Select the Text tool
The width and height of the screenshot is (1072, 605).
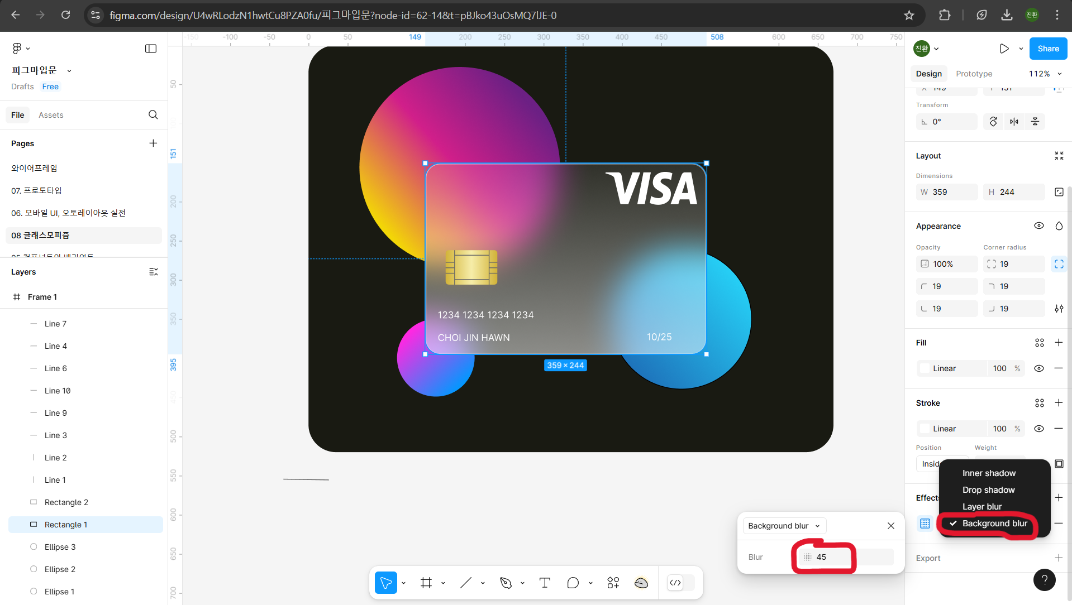point(545,583)
